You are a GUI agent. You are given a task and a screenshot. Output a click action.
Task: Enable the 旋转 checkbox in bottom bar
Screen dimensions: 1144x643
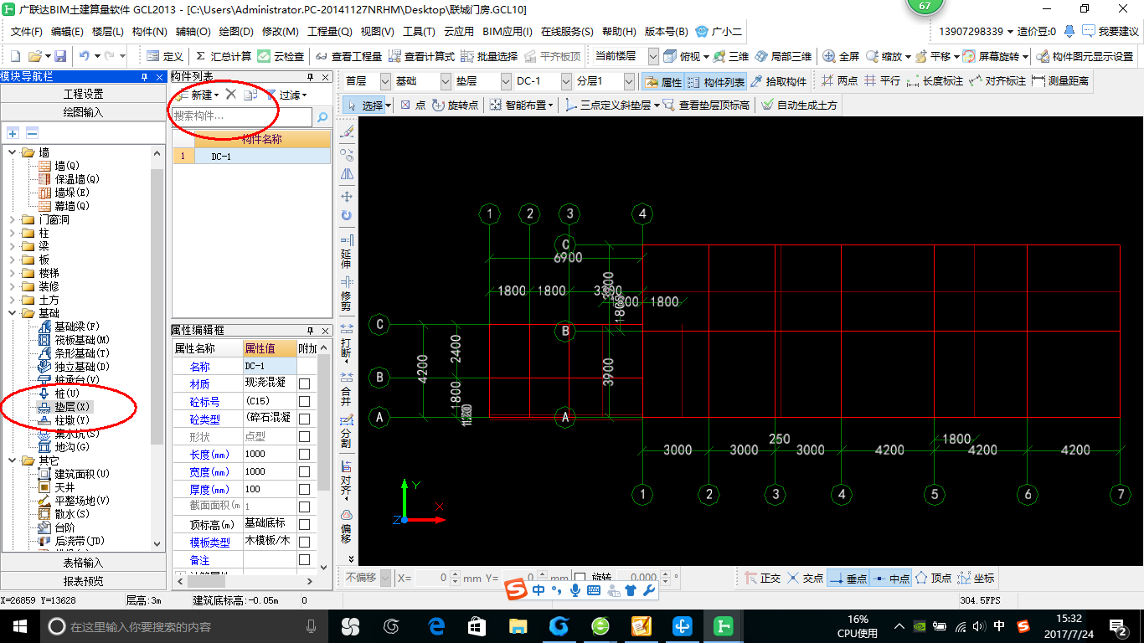(x=580, y=578)
